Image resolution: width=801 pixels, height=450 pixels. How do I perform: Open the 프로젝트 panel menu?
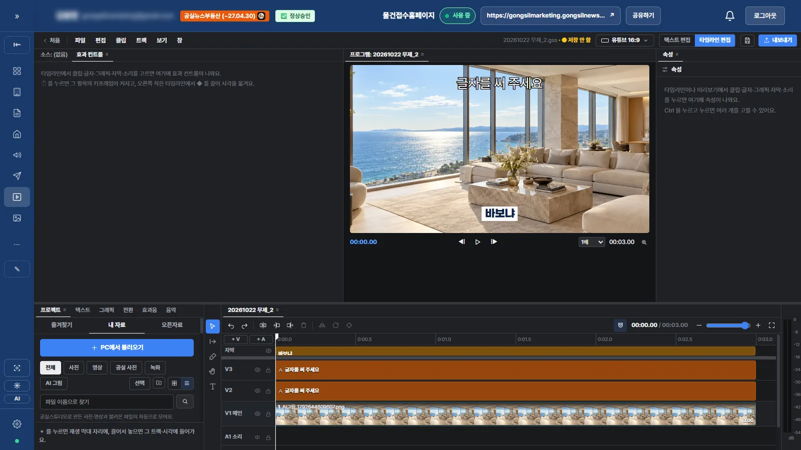coord(65,310)
